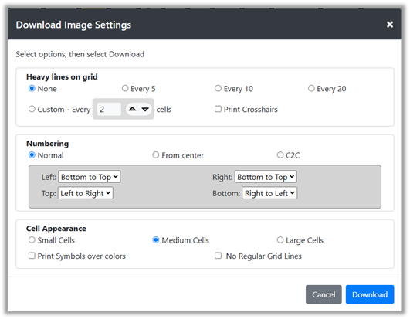Image resolution: width=410 pixels, height=319 pixels.
Task: Select Every 5 heavy lines option
Action: [125, 88]
